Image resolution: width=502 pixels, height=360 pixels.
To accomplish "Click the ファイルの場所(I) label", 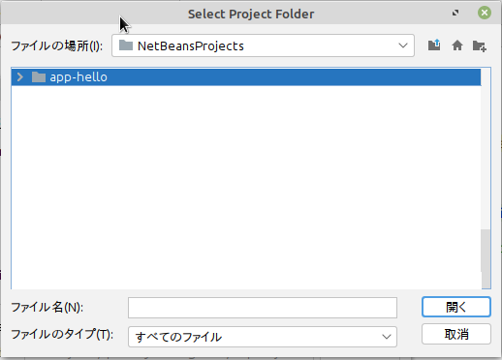I will click(57, 45).
